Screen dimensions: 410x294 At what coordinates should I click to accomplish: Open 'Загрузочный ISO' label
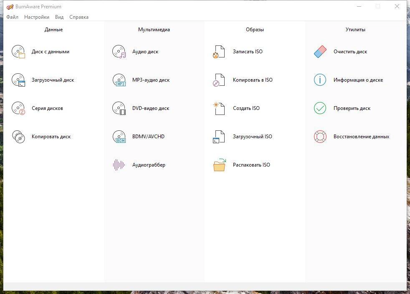[252, 137]
